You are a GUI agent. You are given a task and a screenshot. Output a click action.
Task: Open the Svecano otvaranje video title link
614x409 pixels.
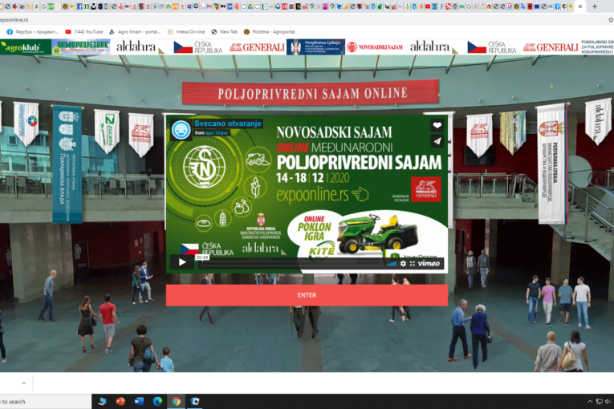click(x=227, y=124)
